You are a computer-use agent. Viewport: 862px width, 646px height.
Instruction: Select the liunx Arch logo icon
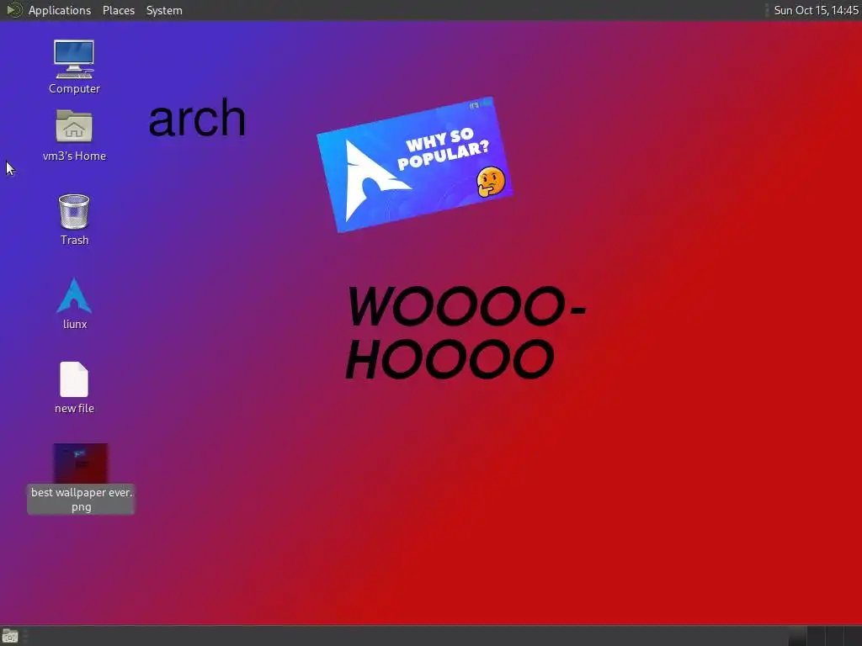74,295
